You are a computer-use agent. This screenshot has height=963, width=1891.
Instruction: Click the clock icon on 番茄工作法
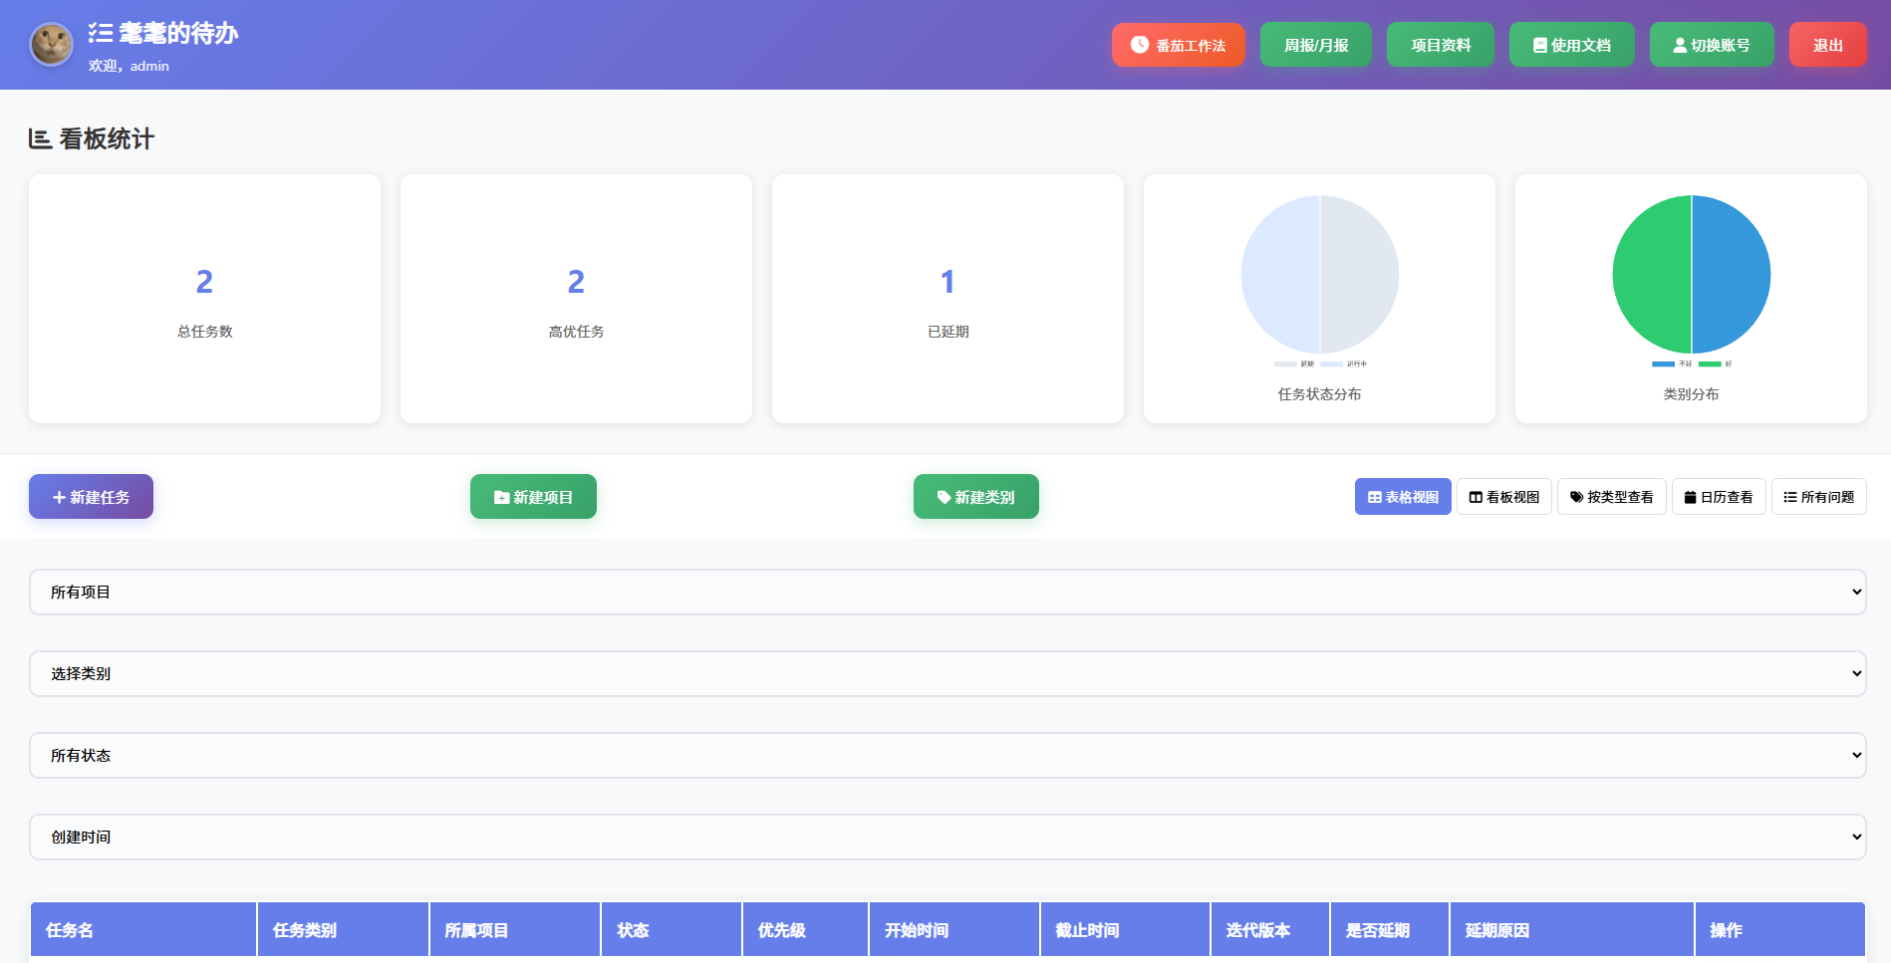[x=1139, y=45]
